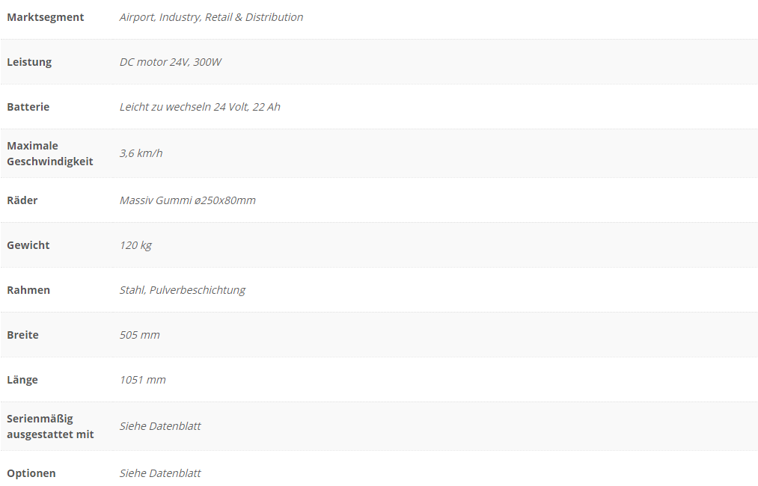
Task: Select the 505 mm width value
Action: click(x=139, y=335)
